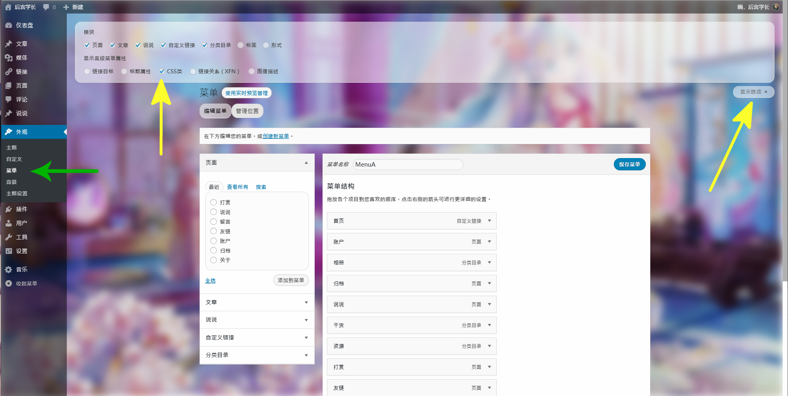
Task: Expand the 首页 menu item arrow
Action: pyautogui.click(x=489, y=221)
